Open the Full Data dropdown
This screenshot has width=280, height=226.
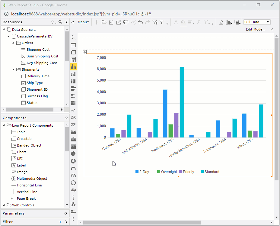256,22
